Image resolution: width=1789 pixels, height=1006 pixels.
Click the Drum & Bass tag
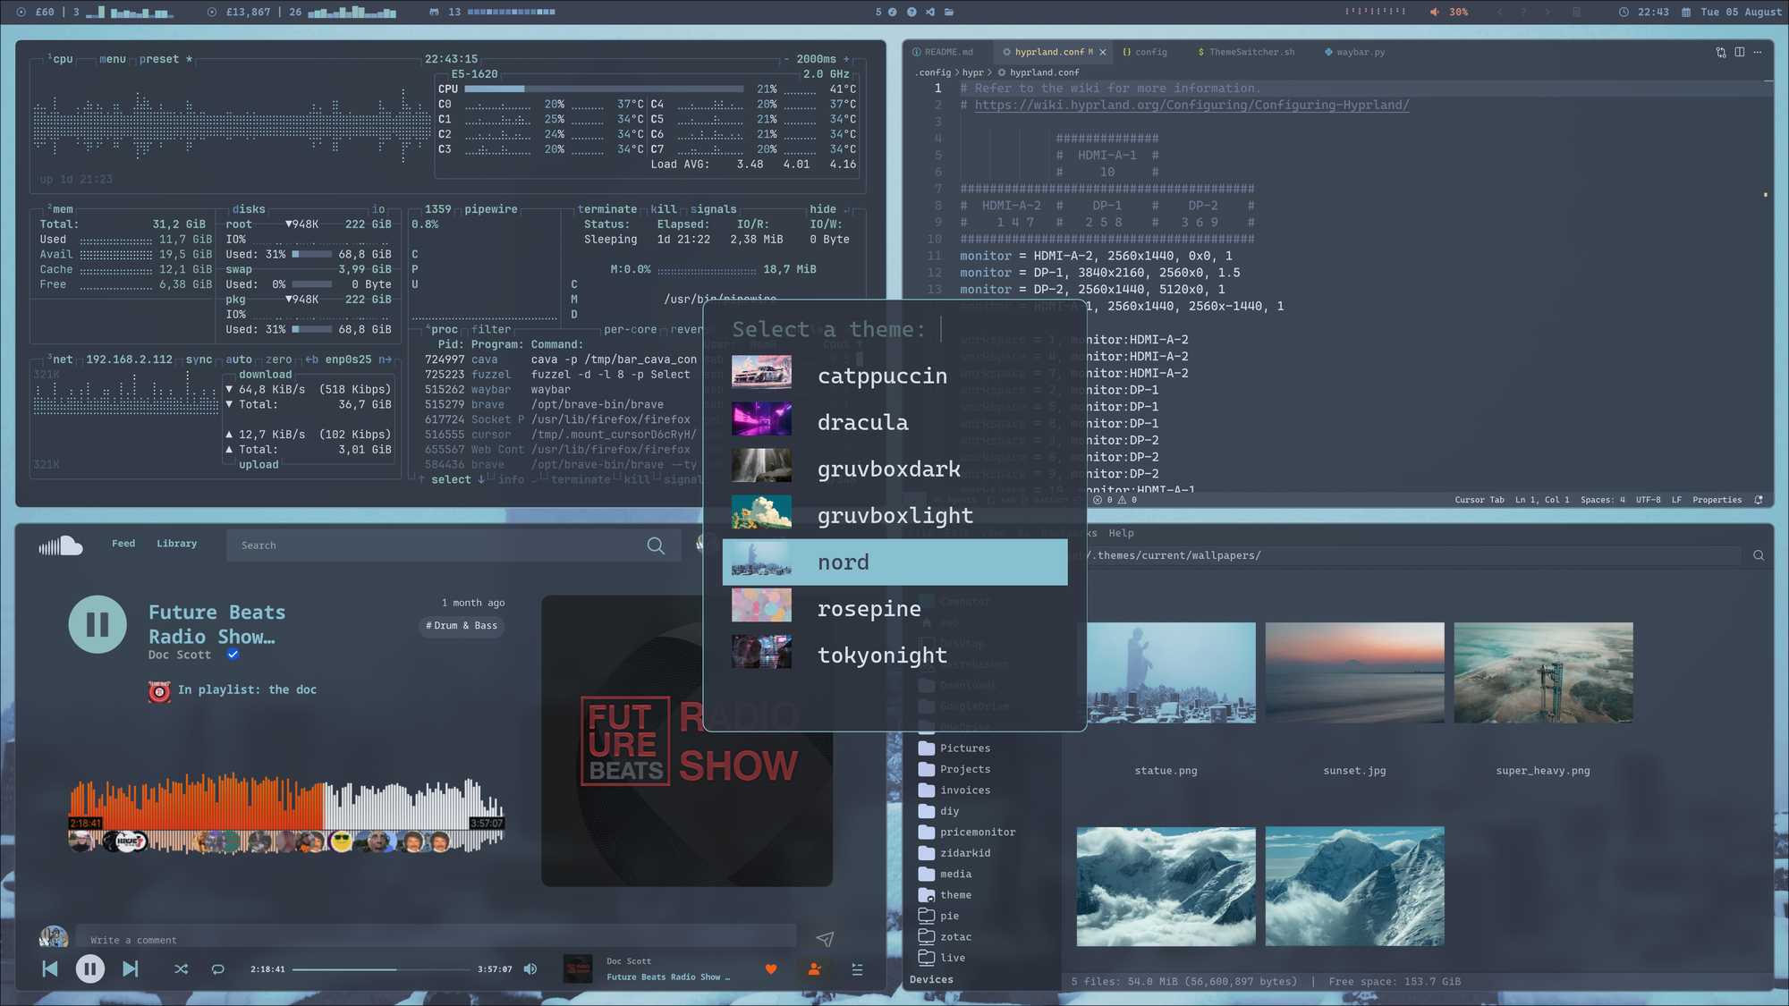tap(462, 626)
